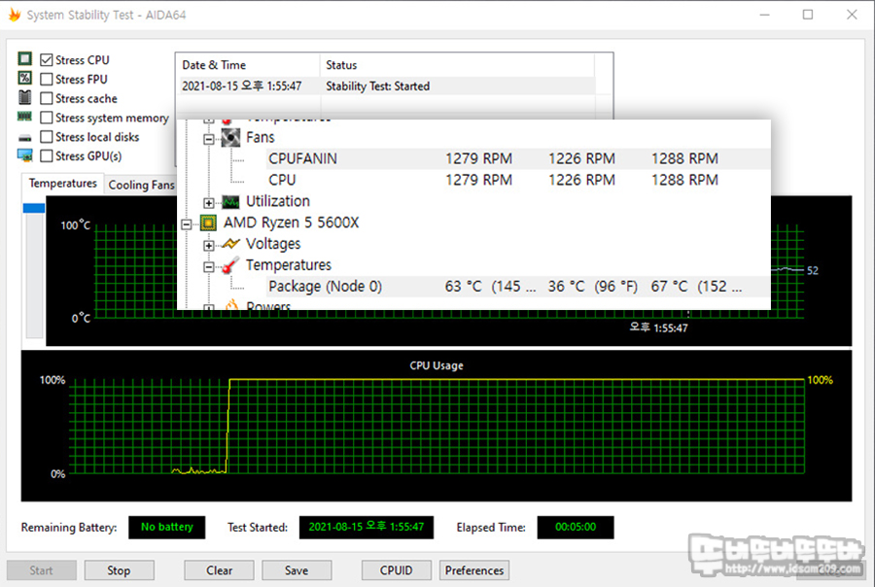
Task: Uncheck the Stress CPU checkbox
Action: 47,59
